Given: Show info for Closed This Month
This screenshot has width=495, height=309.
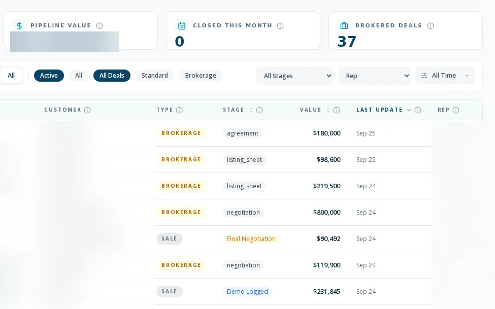Looking at the screenshot, I should pyautogui.click(x=280, y=26).
